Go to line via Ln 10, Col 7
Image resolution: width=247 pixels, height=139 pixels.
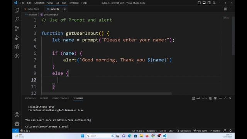click(138, 131)
